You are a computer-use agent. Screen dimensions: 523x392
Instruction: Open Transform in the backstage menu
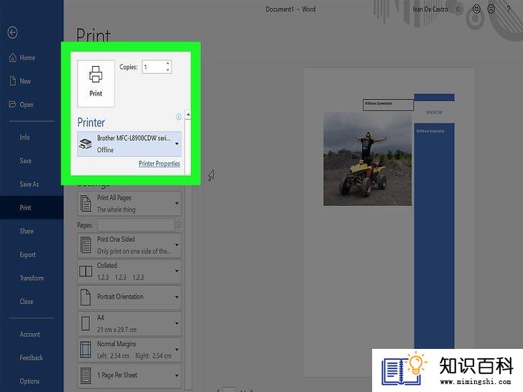(x=32, y=278)
